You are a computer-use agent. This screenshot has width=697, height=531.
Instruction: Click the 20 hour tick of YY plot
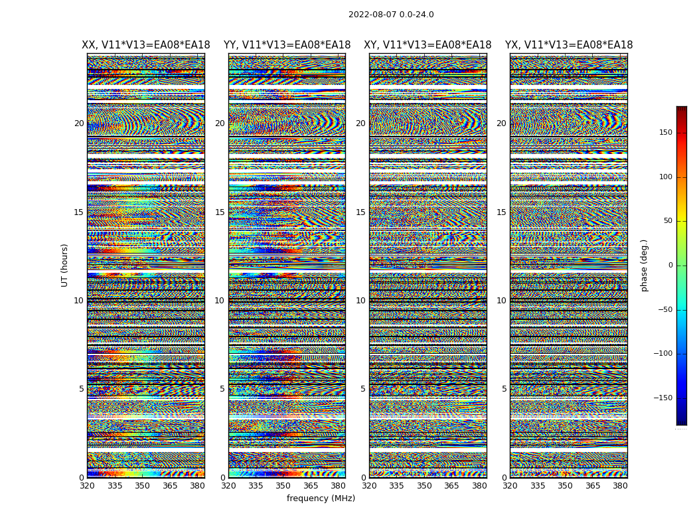[220, 123]
